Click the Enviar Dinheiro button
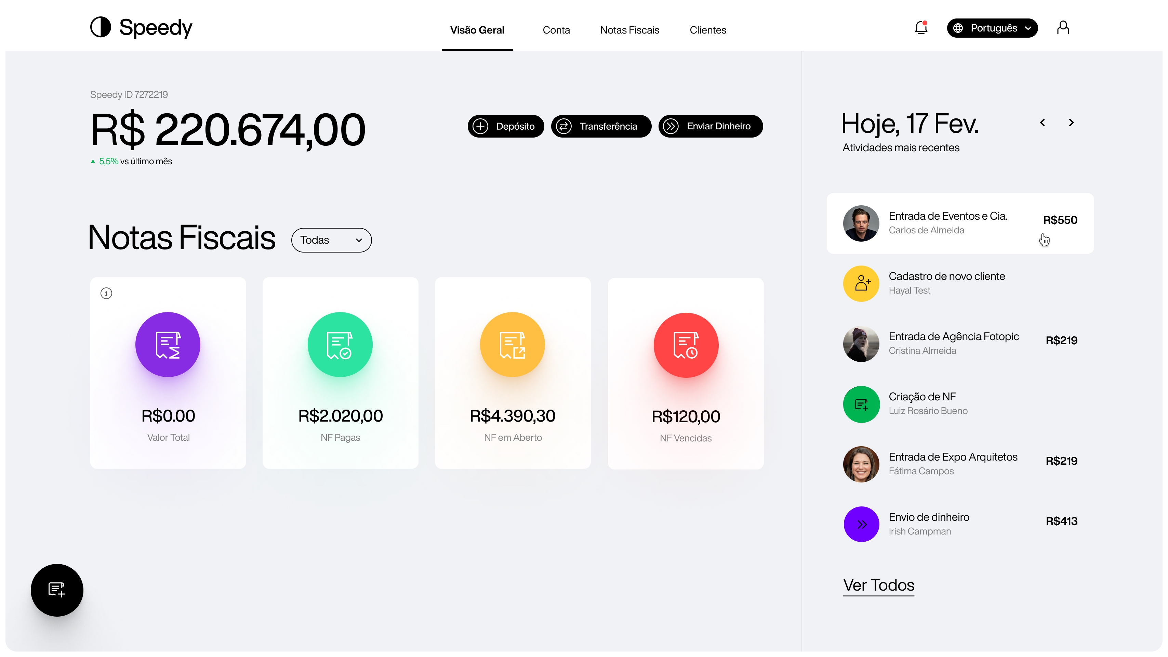The image size is (1168, 657). coord(710,126)
